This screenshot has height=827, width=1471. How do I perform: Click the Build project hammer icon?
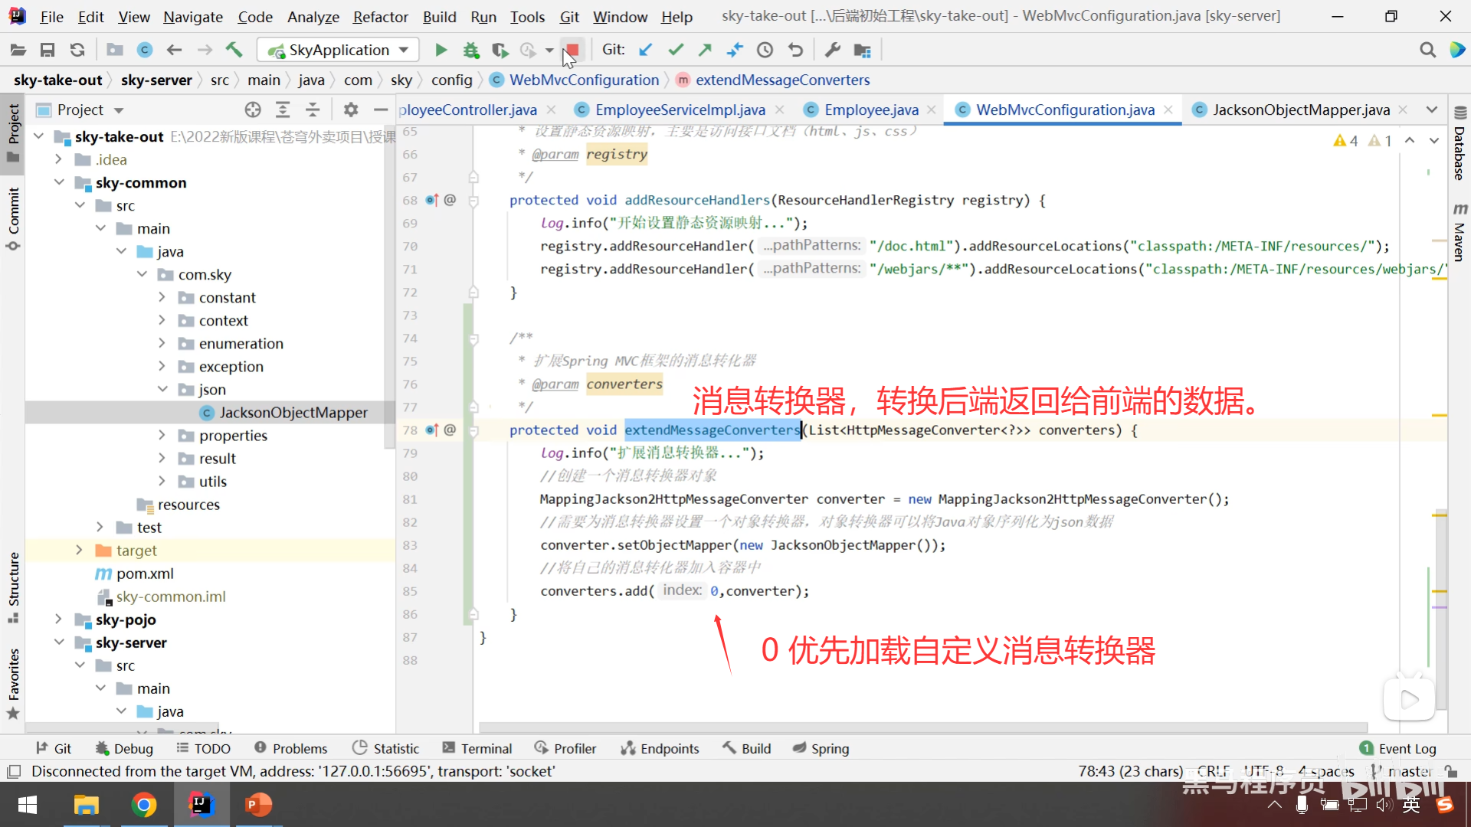[x=234, y=51]
